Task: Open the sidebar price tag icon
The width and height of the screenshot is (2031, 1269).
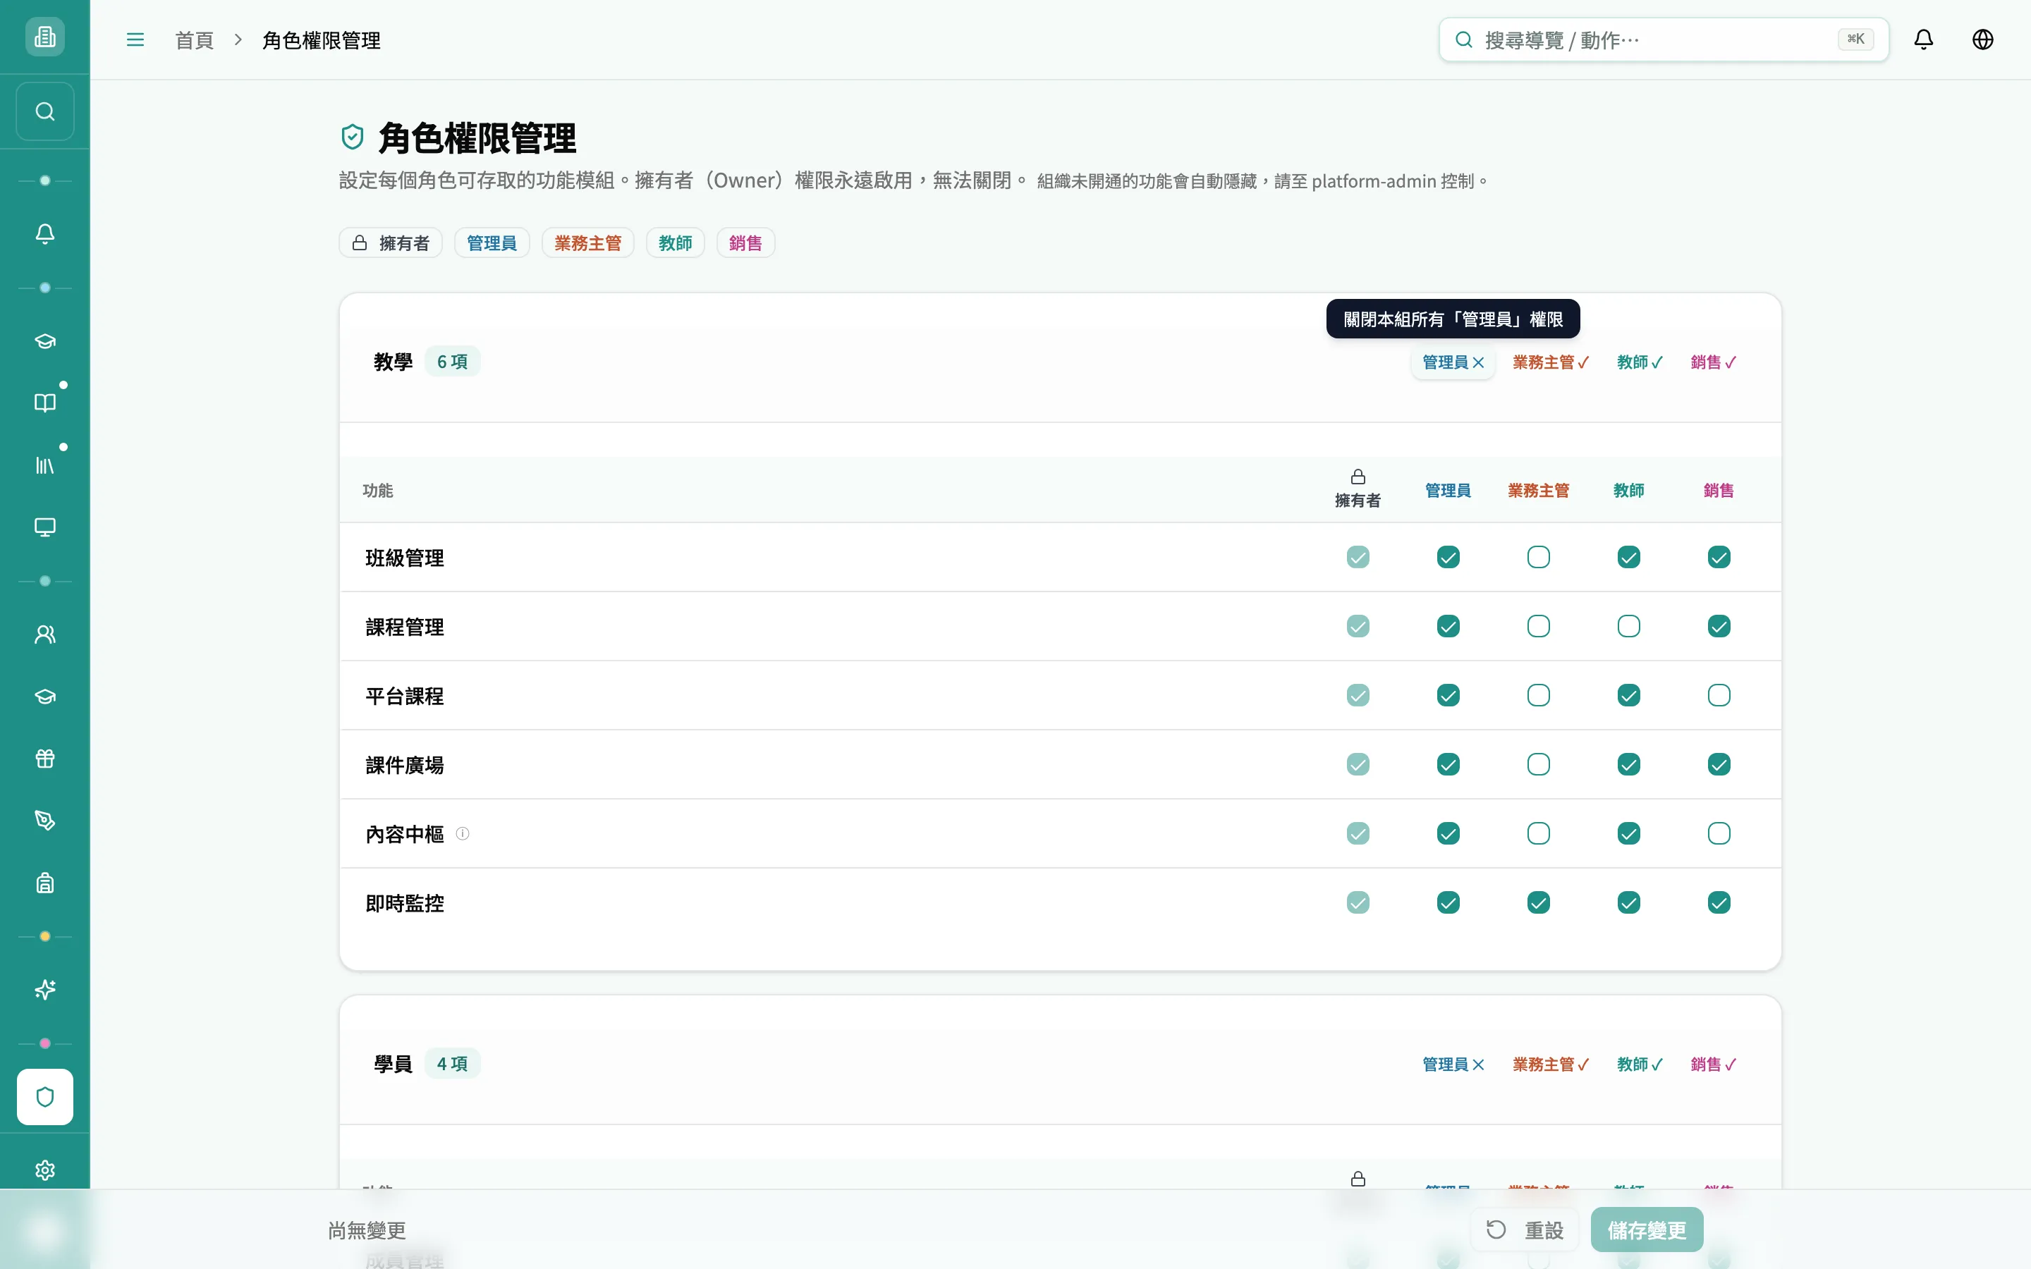Action: click(x=45, y=821)
